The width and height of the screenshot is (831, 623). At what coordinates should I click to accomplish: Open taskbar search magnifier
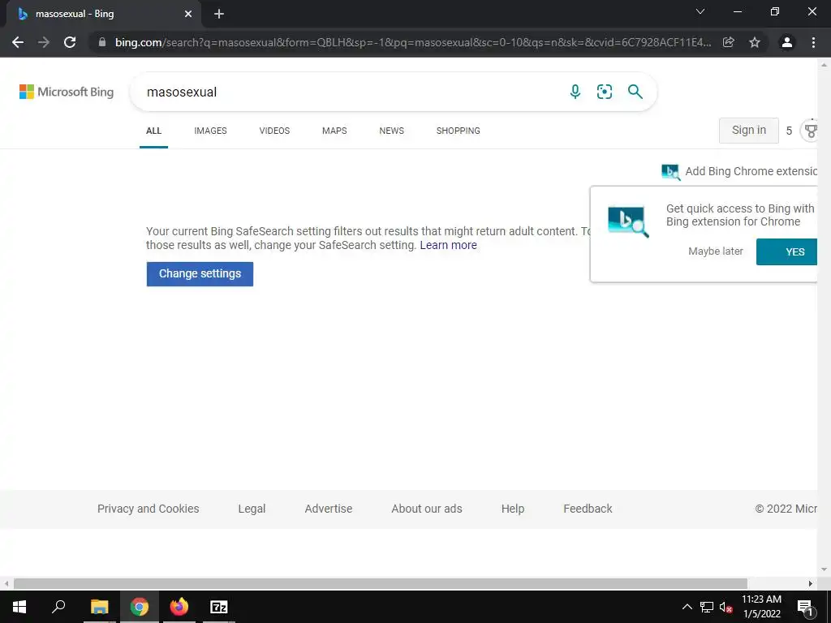coord(58,607)
